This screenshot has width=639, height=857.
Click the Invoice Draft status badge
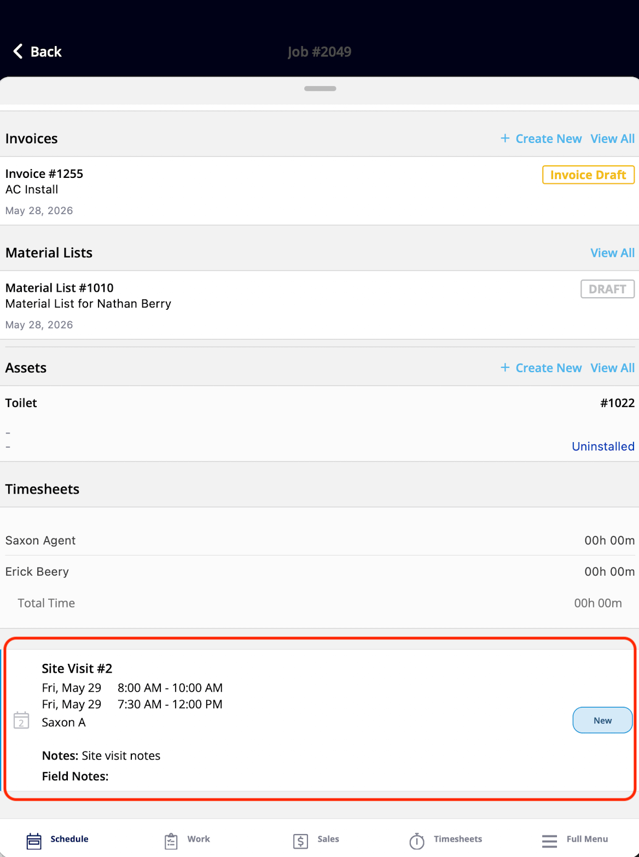coord(588,175)
